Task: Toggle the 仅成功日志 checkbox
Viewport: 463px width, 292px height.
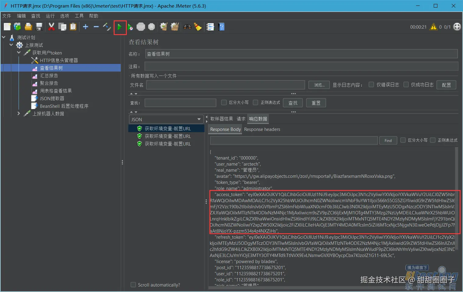Action: pos(406,84)
